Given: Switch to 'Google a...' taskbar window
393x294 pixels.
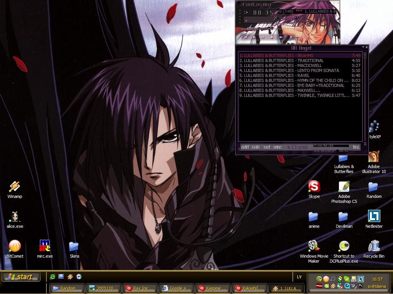Looking at the screenshot, I should click(x=177, y=288).
